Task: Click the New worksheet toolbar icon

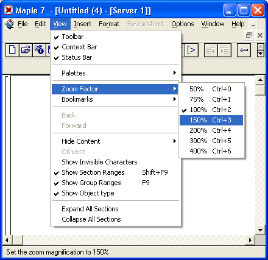Action: 12,50
